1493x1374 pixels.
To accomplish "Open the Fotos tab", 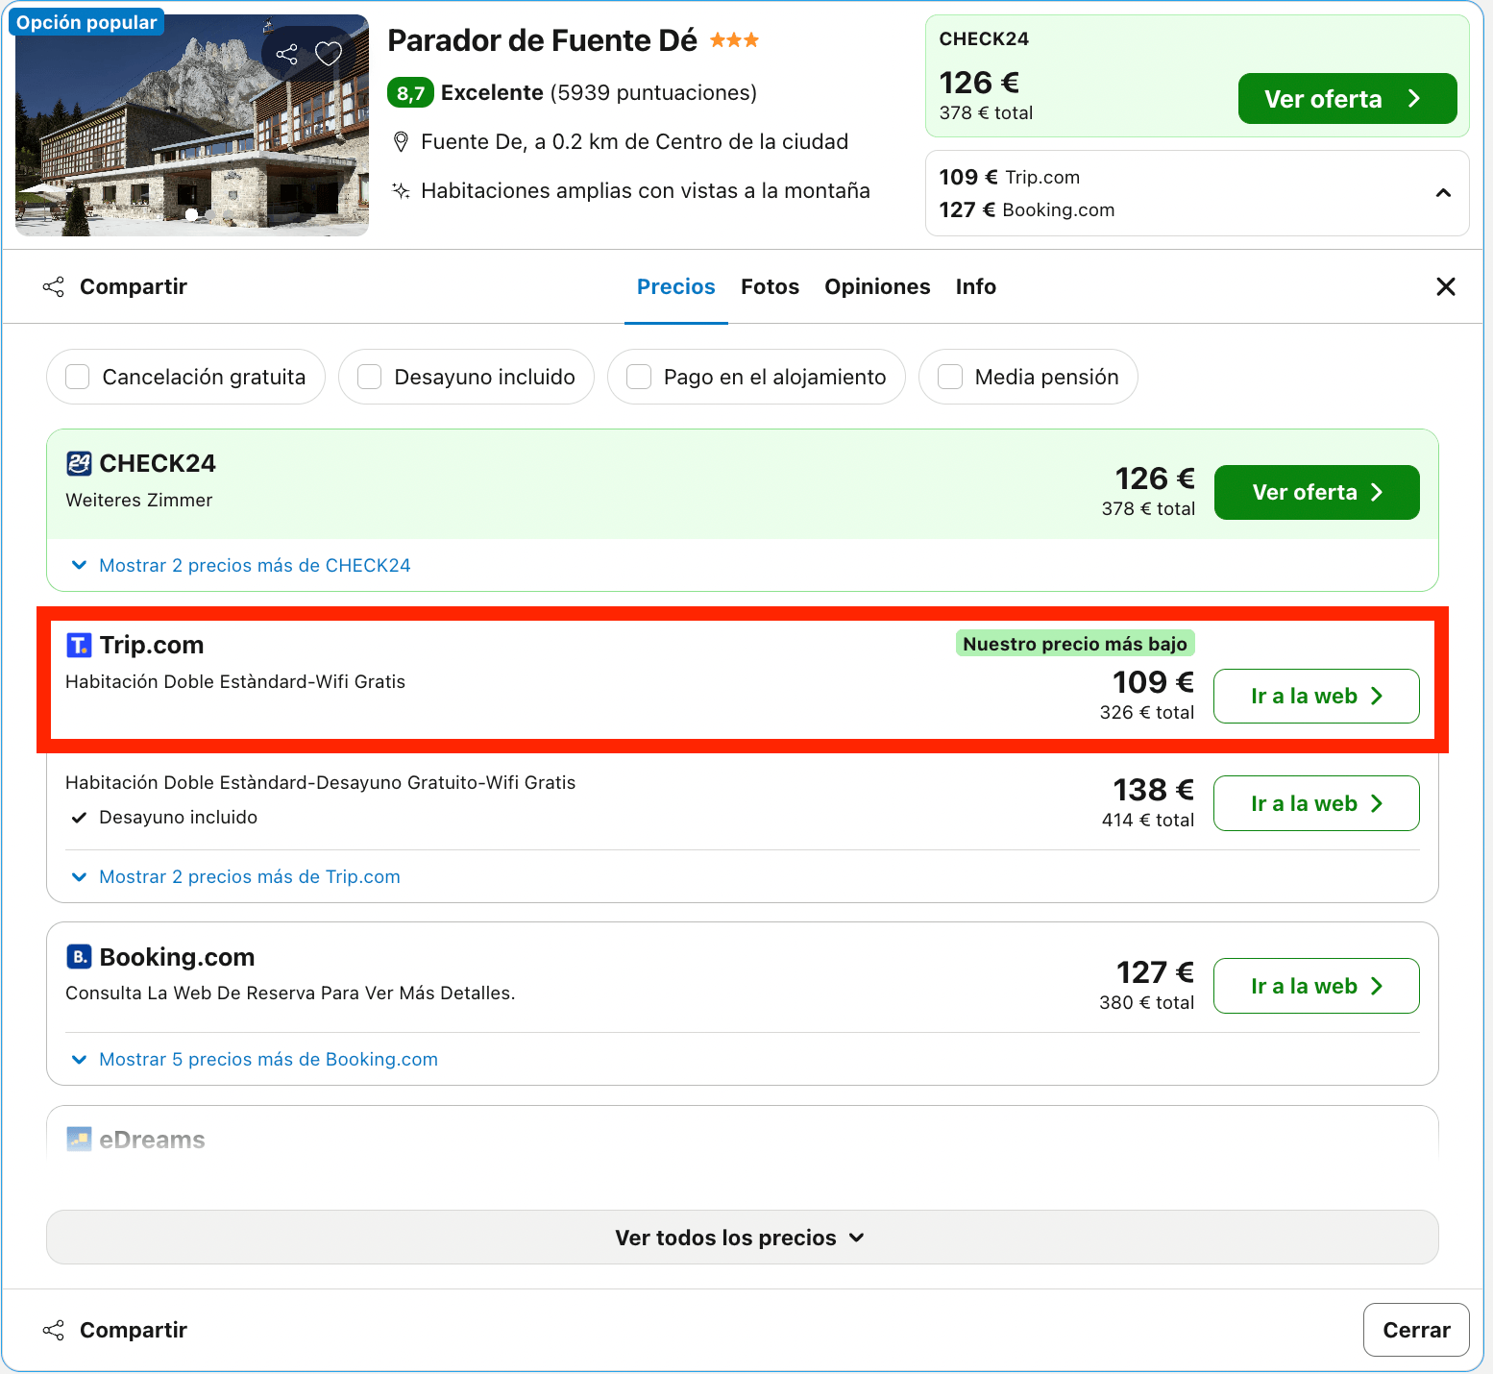I will pos(771,286).
